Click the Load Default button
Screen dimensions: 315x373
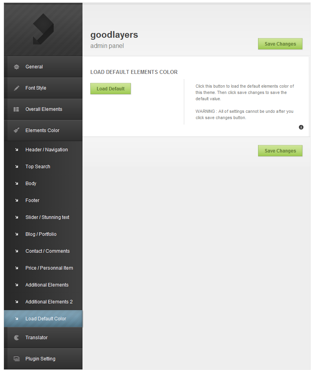110,89
